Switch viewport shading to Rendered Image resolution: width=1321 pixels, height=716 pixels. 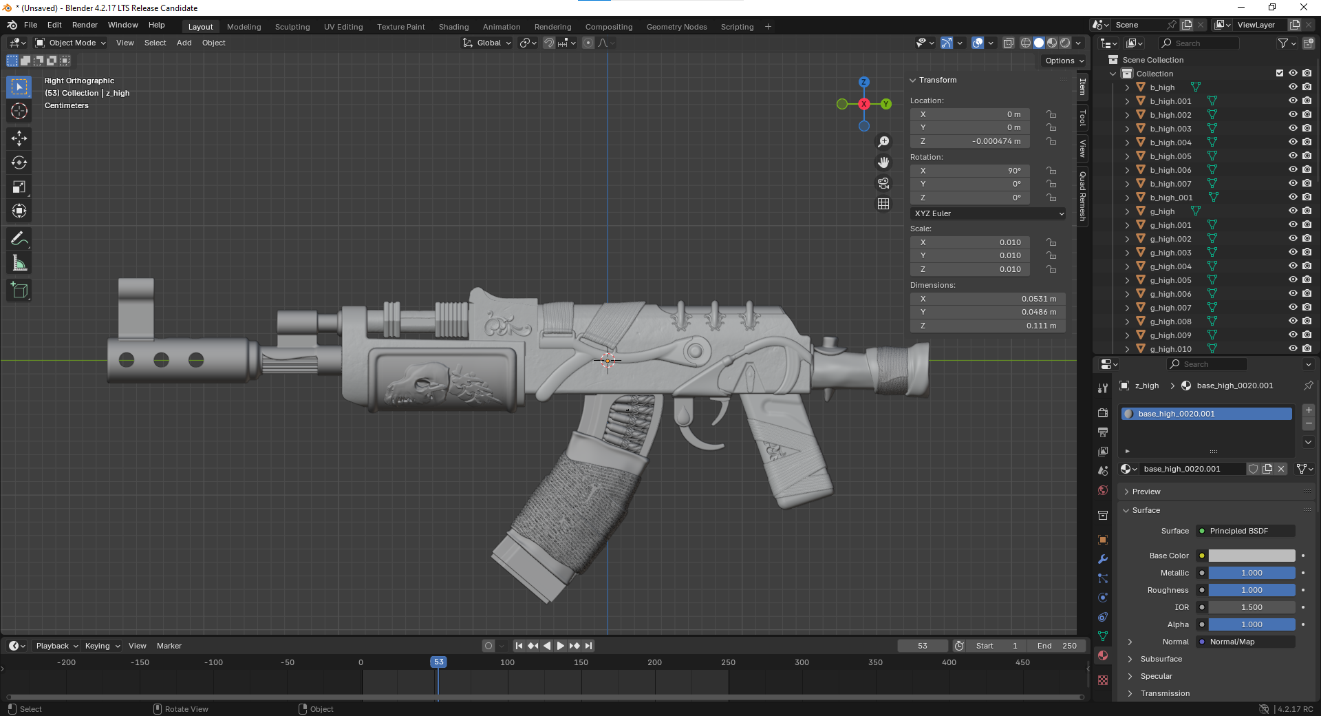1065,43
